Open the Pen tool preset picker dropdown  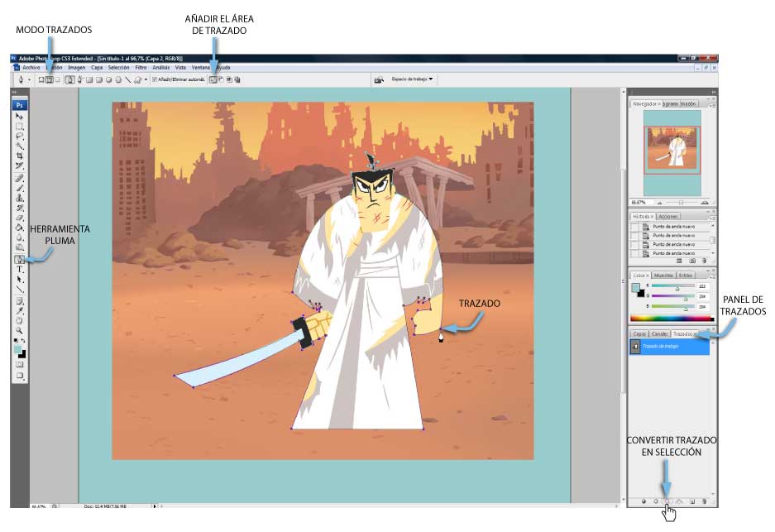29,79
